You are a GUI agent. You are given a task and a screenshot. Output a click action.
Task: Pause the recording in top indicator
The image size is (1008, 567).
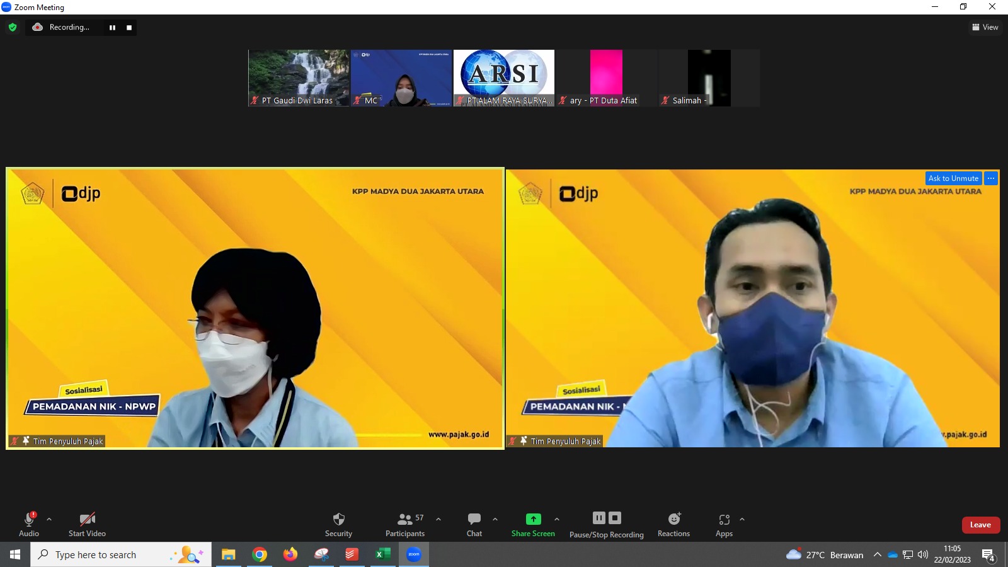112,28
